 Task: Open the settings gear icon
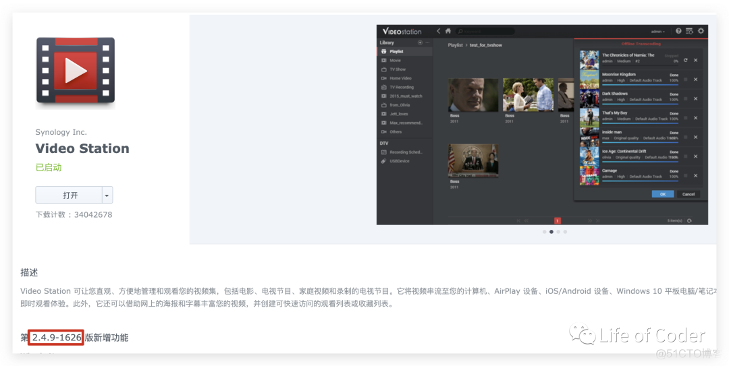click(701, 31)
